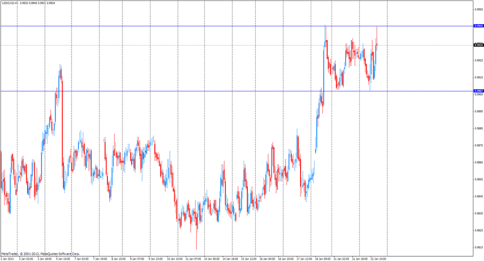Click the 0.9915 price scale label
The height and width of the screenshot is (261, 484).
pyautogui.click(x=479, y=77)
